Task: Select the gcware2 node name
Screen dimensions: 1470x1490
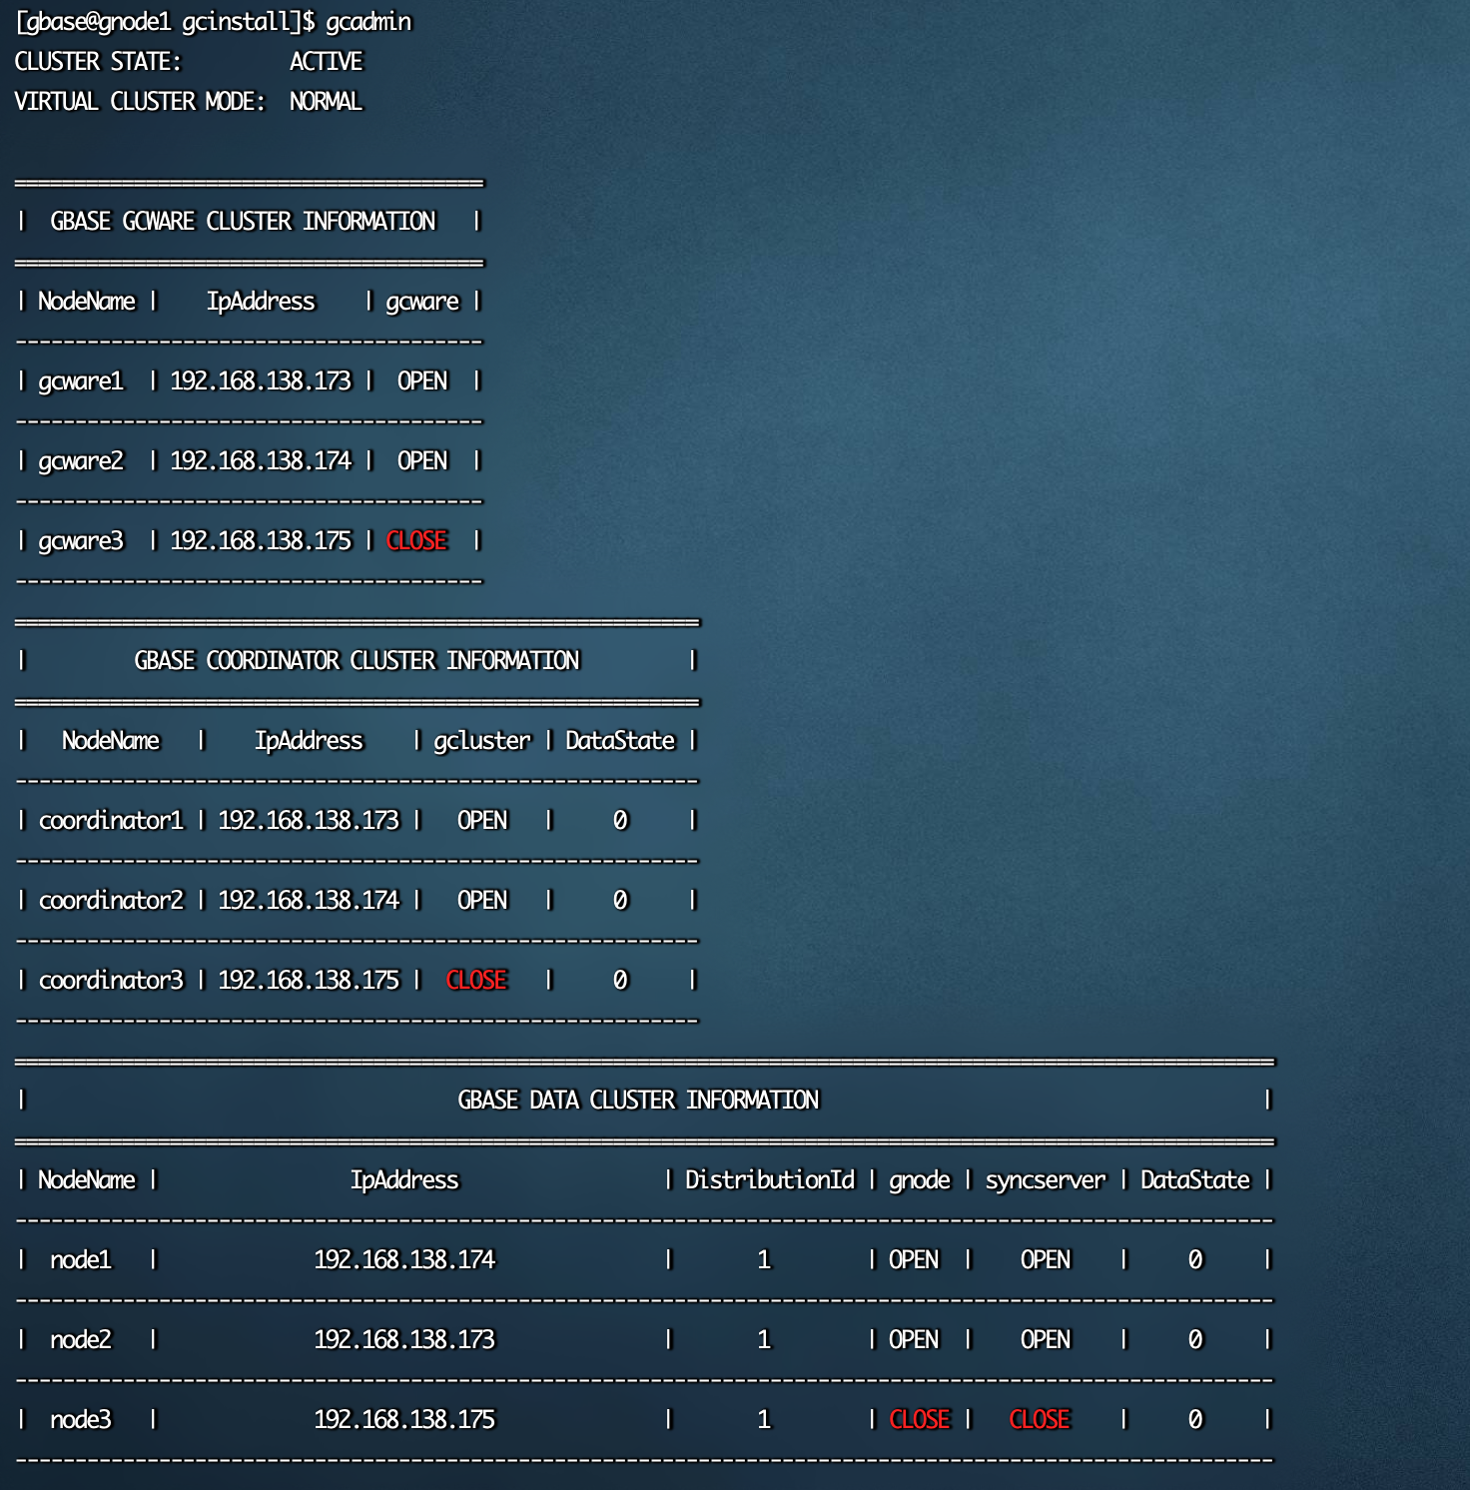Action: pos(81,461)
